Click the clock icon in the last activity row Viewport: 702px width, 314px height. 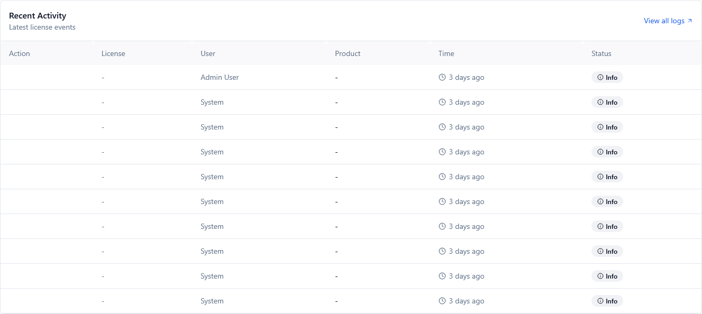coord(442,301)
